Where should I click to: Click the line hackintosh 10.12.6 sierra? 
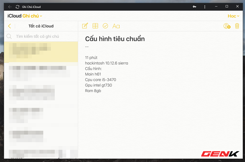106,63
